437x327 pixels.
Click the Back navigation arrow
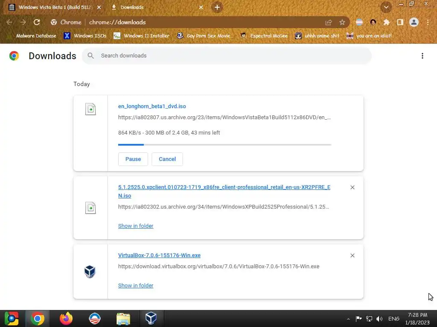9,22
